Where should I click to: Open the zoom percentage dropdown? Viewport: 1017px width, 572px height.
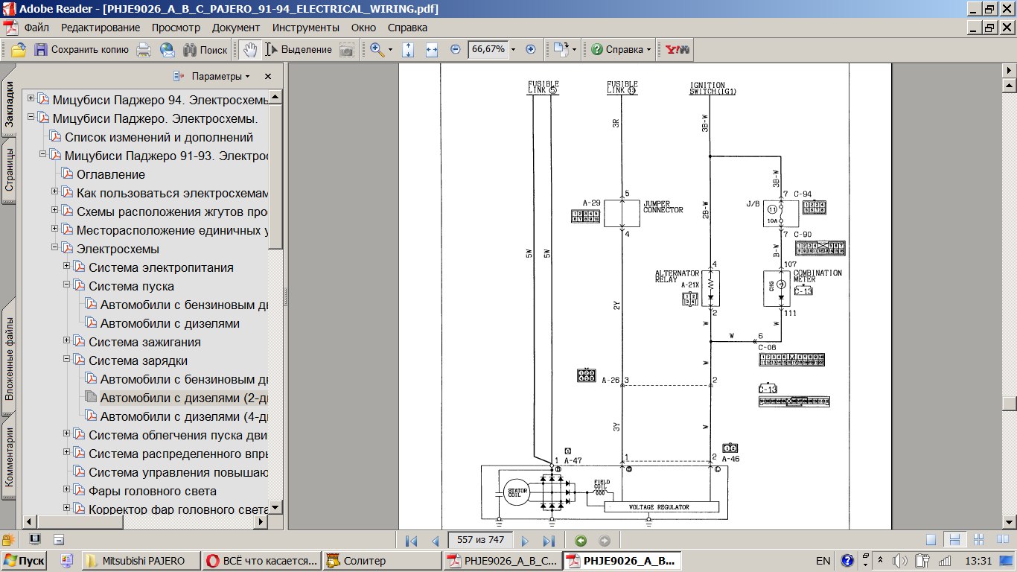click(513, 50)
